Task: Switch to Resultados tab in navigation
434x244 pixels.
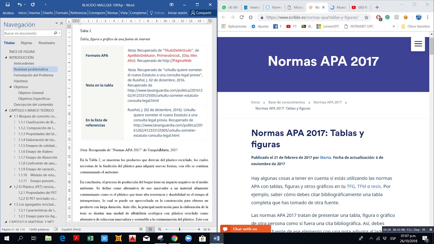Action: click(47, 43)
